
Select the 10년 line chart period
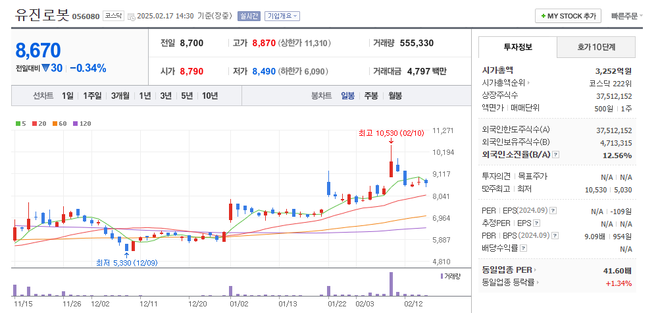click(x=210, y=96)
